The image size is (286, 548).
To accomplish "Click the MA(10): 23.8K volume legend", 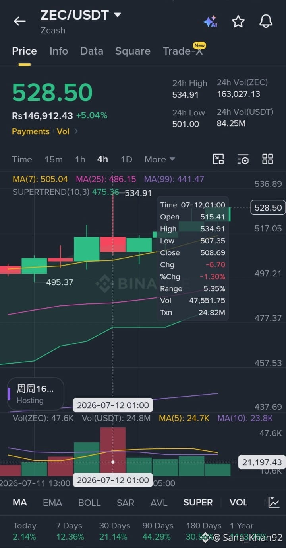I will coord(245,418).
